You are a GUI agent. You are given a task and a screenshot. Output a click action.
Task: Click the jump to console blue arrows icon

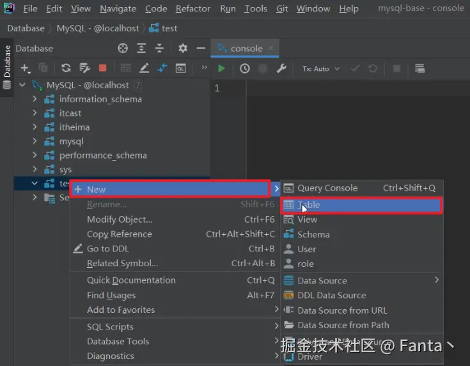162,68
